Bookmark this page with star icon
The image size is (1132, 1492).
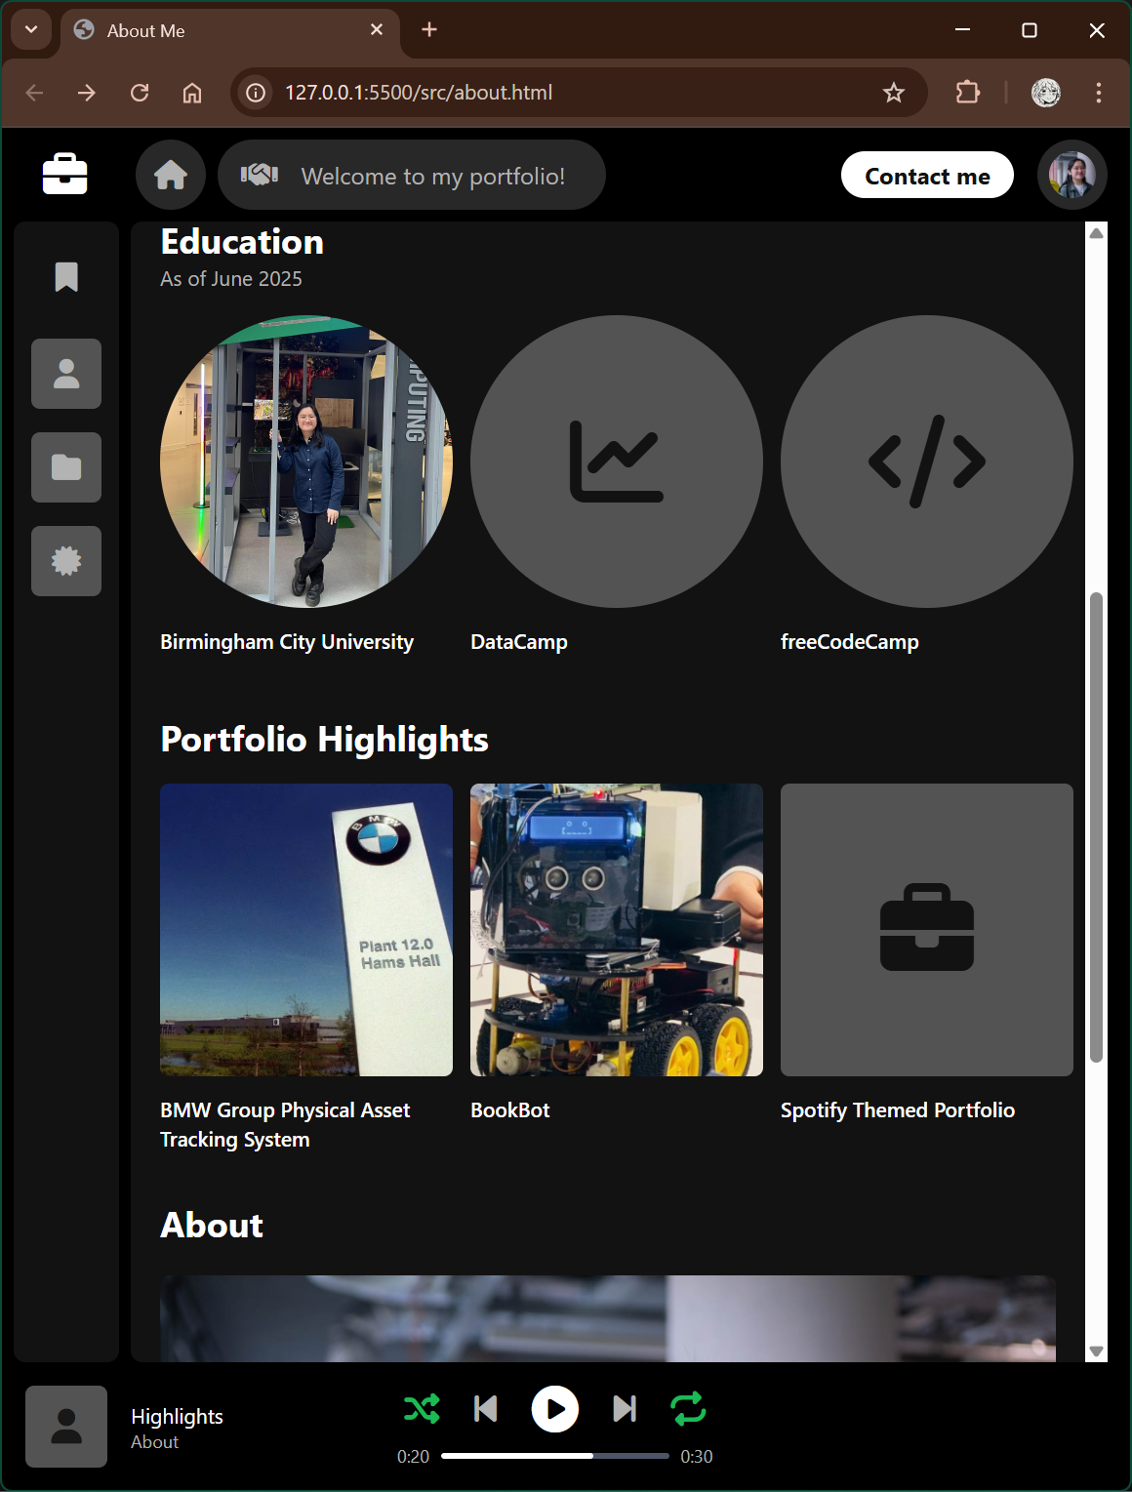893,93
